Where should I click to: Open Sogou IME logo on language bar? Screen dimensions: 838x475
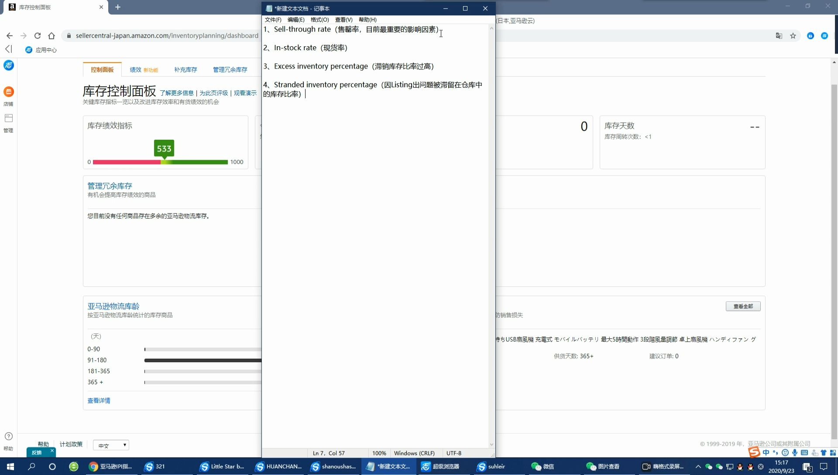754,452
